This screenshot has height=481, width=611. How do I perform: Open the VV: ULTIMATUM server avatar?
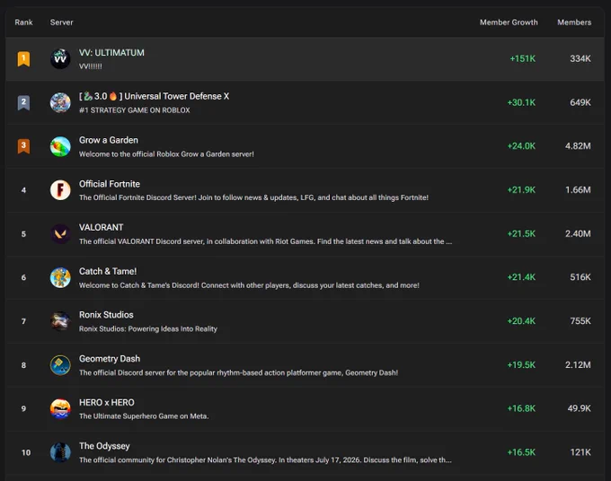[60, 58]
